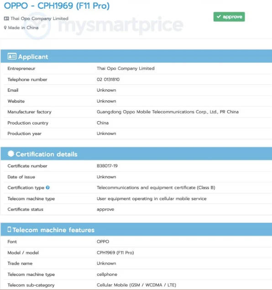Click the location pin icon beside Made in China
Viewport: 272px width, 290px height.
(5, 28)
